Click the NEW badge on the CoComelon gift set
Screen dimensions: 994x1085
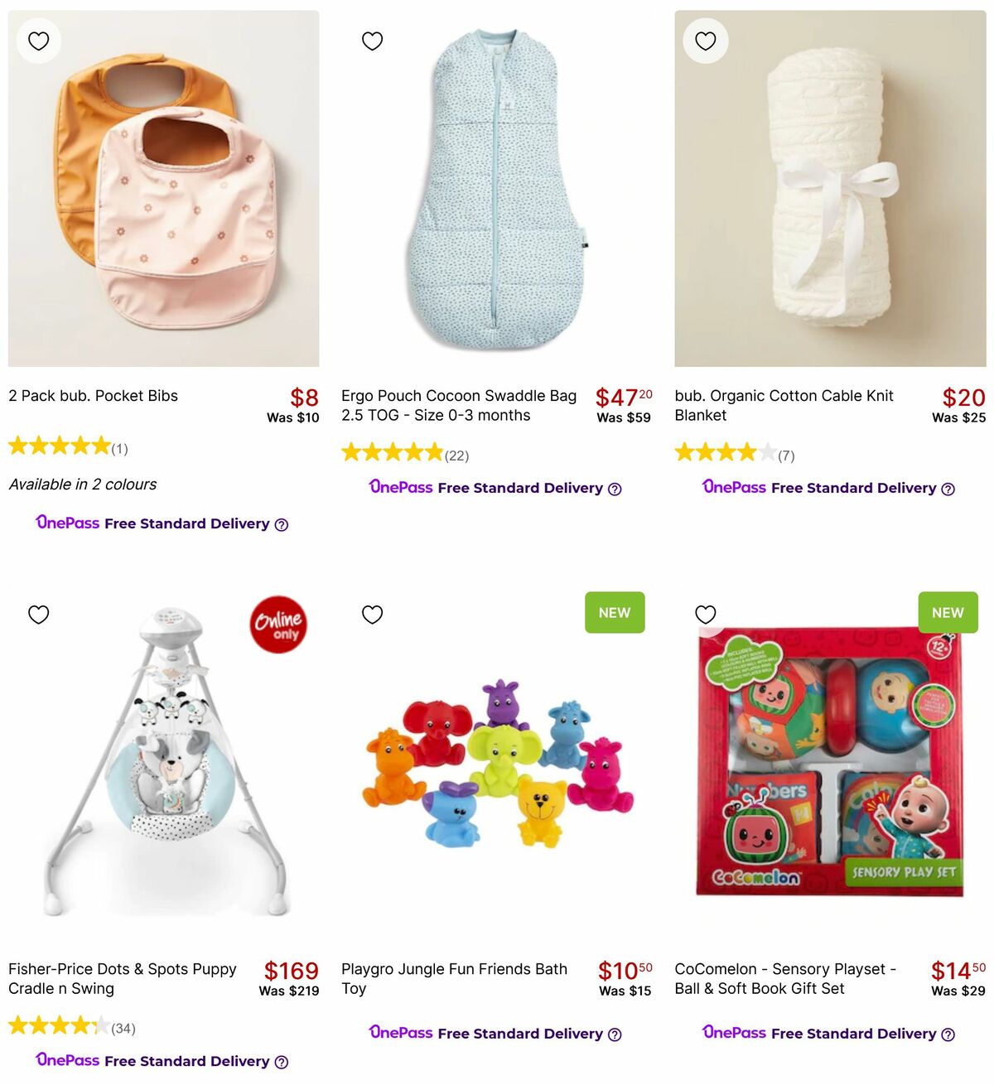(947, 613)
